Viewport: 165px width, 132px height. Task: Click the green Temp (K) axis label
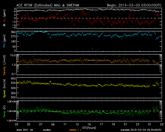point(4,111)
